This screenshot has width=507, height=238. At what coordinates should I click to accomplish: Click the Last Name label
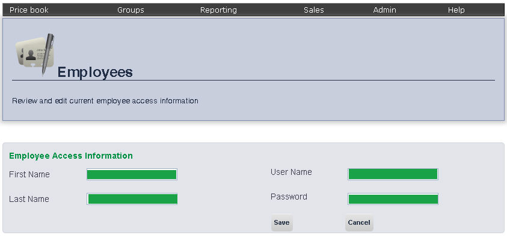(29, 199)
